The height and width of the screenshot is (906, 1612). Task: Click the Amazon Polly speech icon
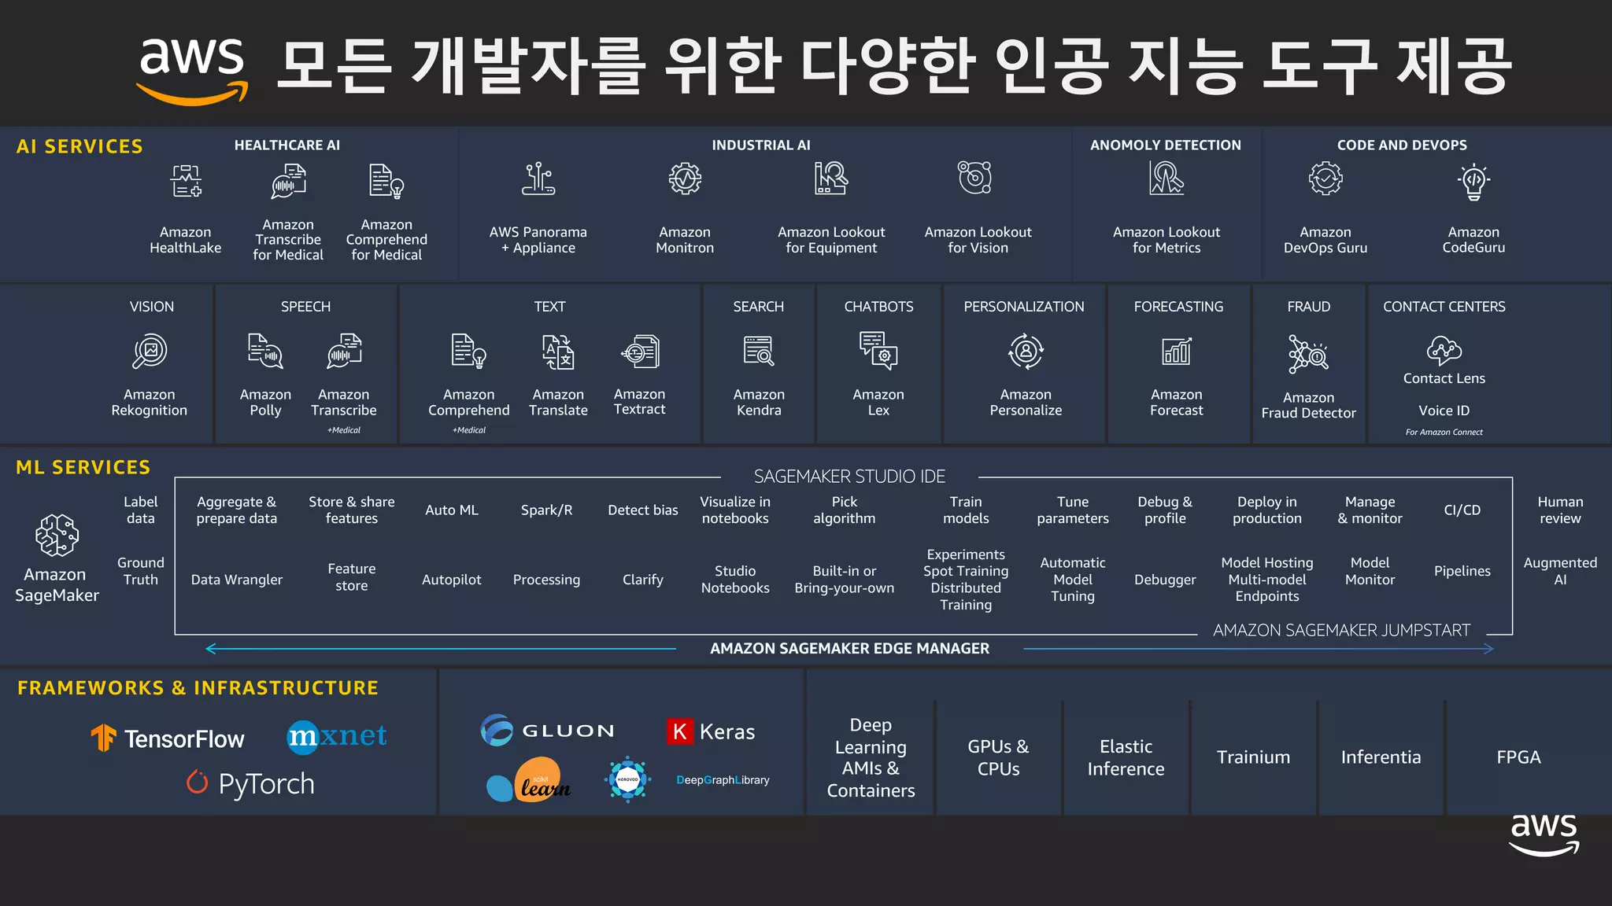265,351
